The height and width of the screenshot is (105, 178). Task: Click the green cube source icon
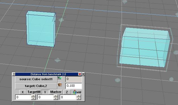pos(60,78)
